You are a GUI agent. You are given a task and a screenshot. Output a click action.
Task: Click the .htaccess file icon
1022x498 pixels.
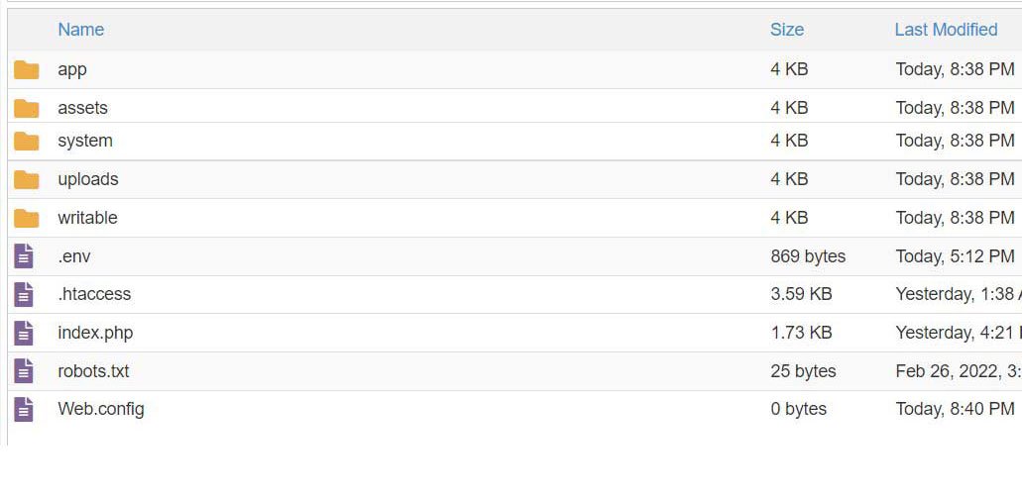tap(25, 294)
